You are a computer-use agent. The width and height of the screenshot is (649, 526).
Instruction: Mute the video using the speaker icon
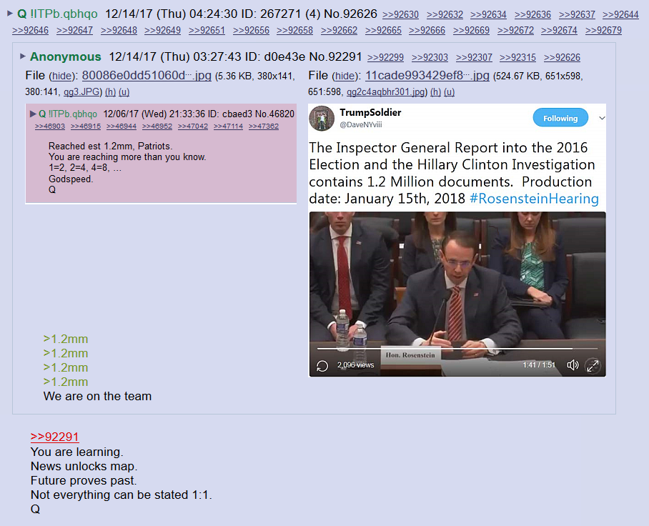click(573, 365)
